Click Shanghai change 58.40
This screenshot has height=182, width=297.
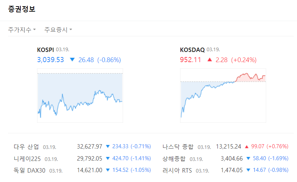point(260,158)
